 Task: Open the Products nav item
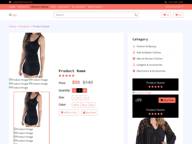click(x=23, y=7)
